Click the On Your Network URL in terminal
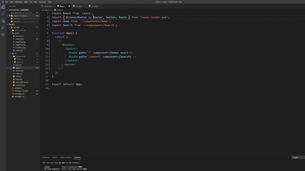This screenshot has width=305, height=171. pyautogui.click(x=74, y=169)
